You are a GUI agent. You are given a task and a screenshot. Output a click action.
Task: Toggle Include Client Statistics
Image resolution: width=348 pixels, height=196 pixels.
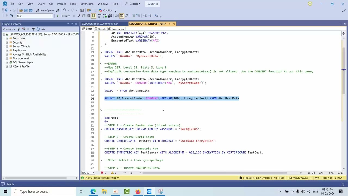tap(110, 16)
